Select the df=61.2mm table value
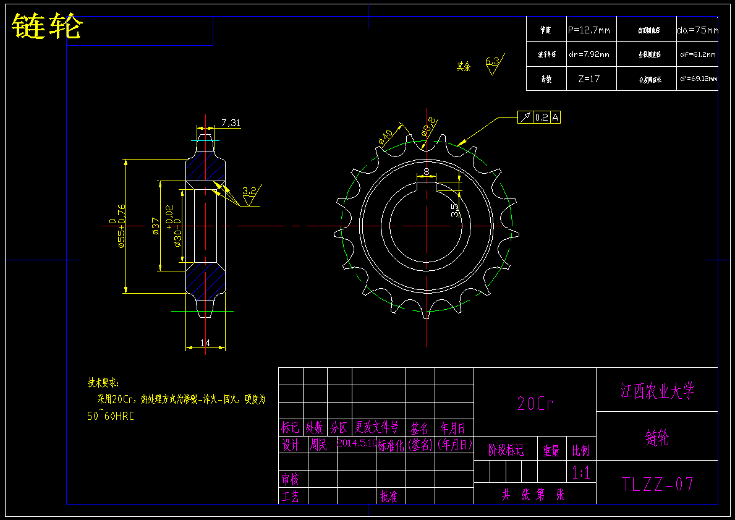This screenshot has height=520, width=735. [x=698, y=54]
